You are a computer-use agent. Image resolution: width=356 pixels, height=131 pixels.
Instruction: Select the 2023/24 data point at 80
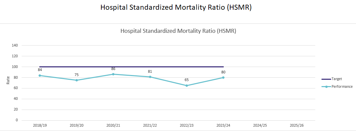(223, 77)
